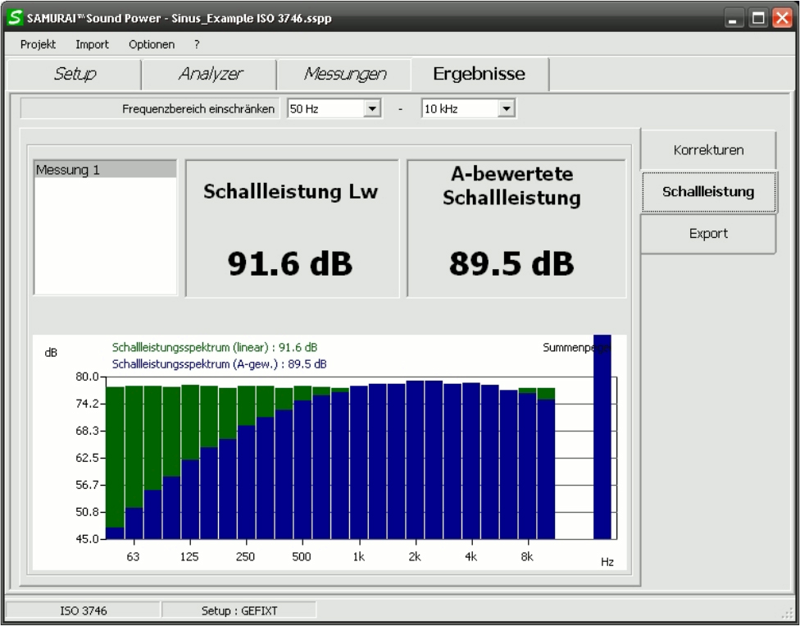Select Messung 1 in the list

point(105,170)
